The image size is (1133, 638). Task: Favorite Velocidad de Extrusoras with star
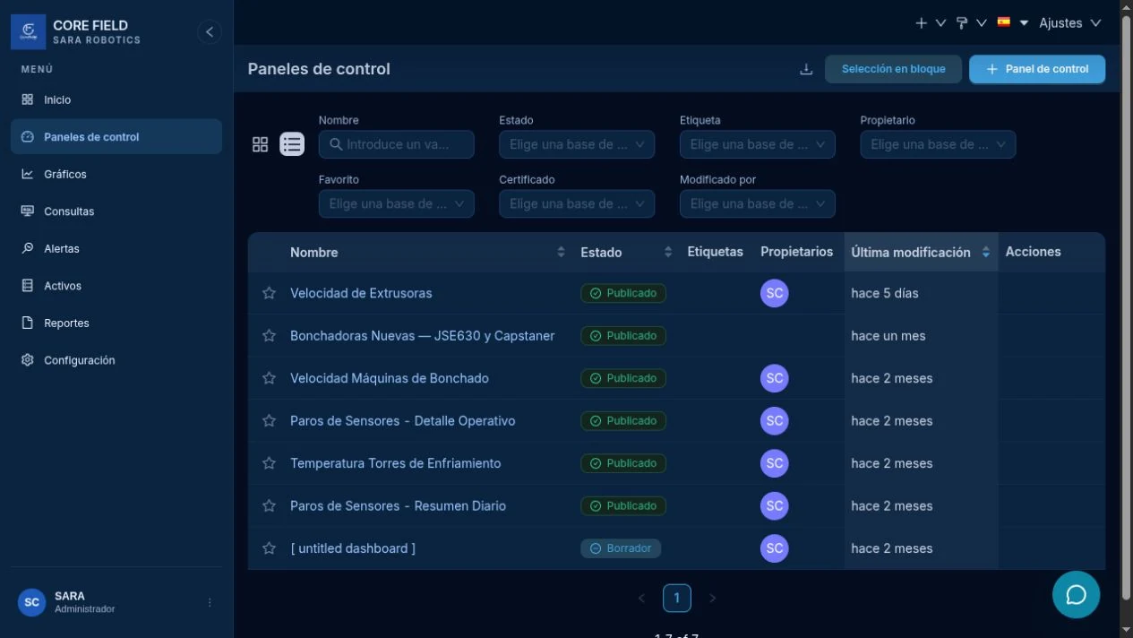point(269,293)
